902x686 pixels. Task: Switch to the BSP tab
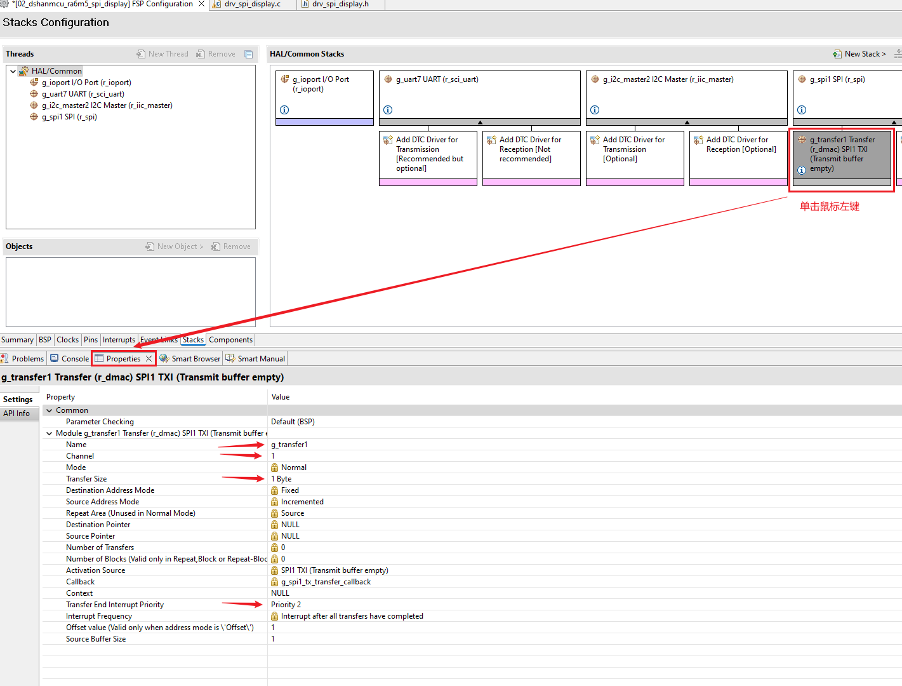point(45,340)
